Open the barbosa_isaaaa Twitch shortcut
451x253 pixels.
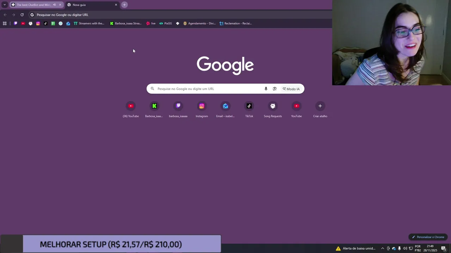point(178,110)
